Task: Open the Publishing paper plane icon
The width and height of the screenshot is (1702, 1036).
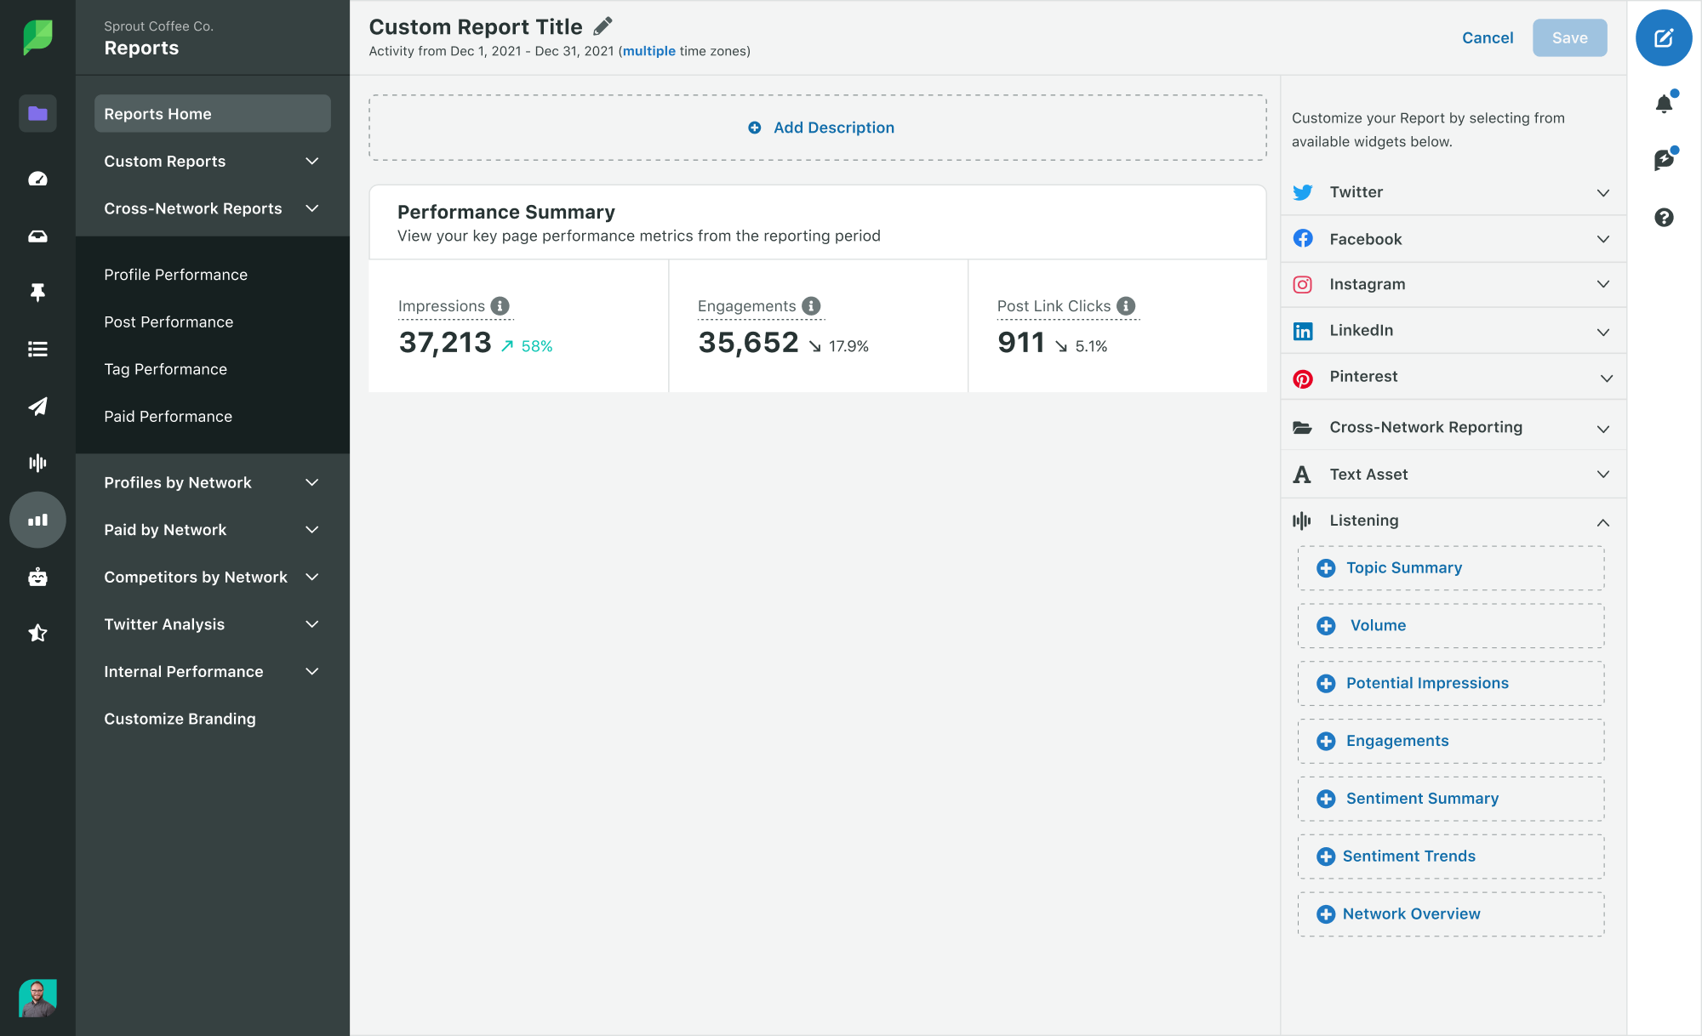Action: [37, 407]
